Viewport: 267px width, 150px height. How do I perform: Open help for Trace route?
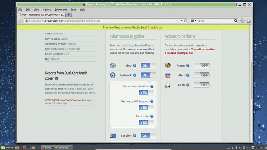pyautogui.click(x=152, y=116)
